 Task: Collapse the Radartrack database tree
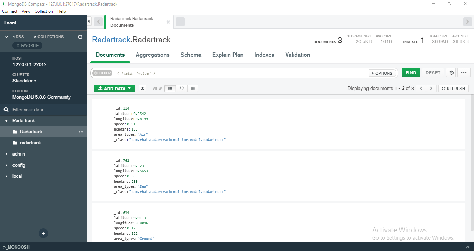pyautogui.click(x=6, y=121)
